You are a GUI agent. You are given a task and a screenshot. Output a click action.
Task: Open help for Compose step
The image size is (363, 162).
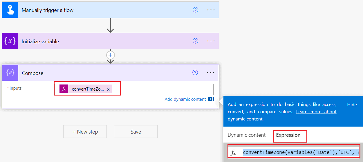(196, 73)
